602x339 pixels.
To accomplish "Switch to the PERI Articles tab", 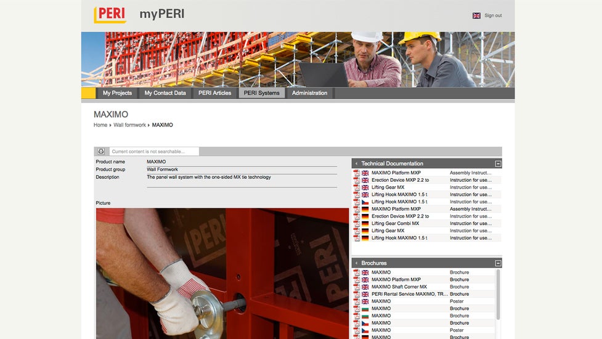I will coord(214,93).
